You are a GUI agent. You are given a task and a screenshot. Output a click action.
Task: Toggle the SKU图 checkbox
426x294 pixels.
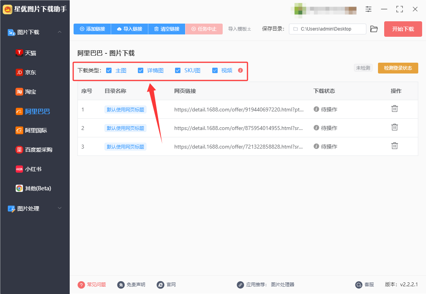tap(178, 70)
